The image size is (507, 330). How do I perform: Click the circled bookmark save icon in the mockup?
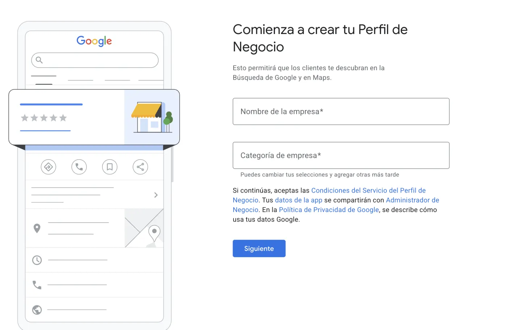point(110,167)
